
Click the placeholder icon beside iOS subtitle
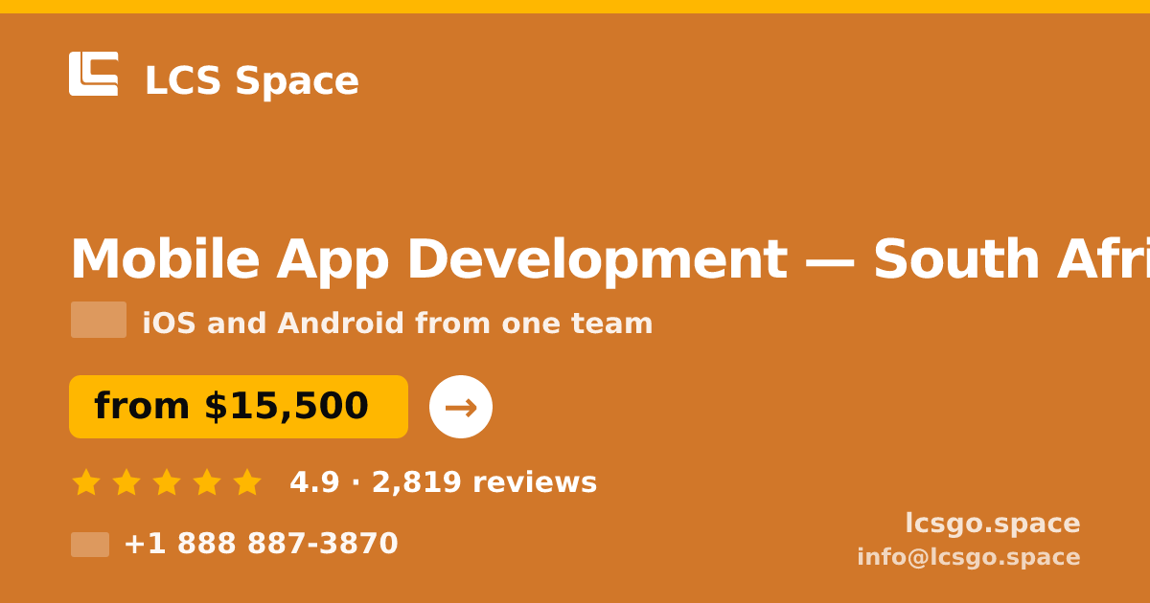pos(99,320)
